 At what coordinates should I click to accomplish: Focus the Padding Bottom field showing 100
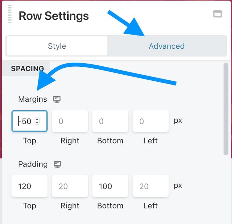(110, 186)
